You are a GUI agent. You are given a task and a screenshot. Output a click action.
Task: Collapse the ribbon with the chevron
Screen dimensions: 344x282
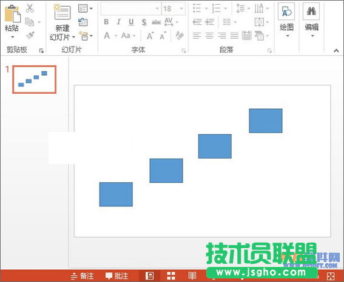pos(336,51)
